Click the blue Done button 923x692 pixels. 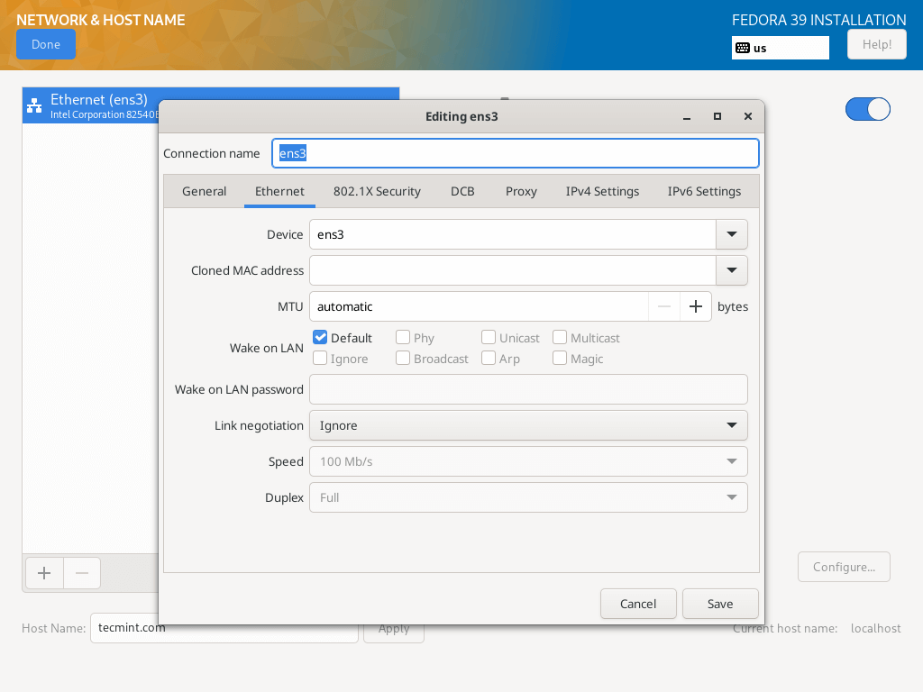tap(46, 44)
